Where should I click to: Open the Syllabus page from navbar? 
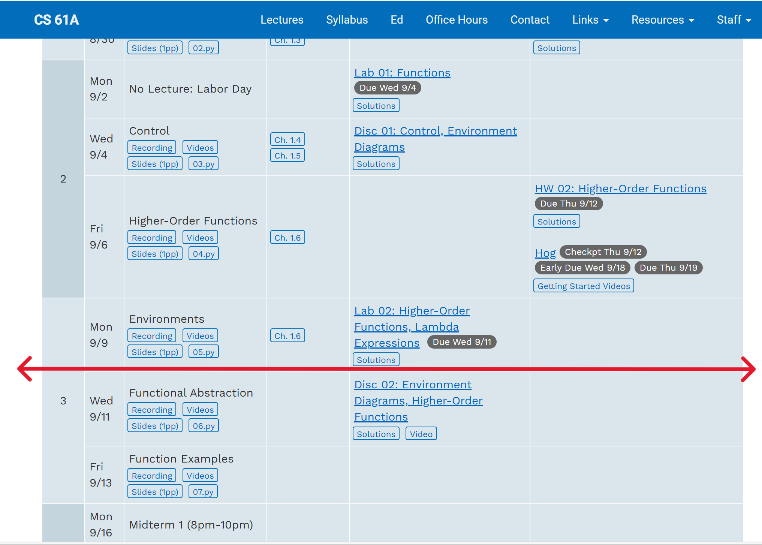347,20
